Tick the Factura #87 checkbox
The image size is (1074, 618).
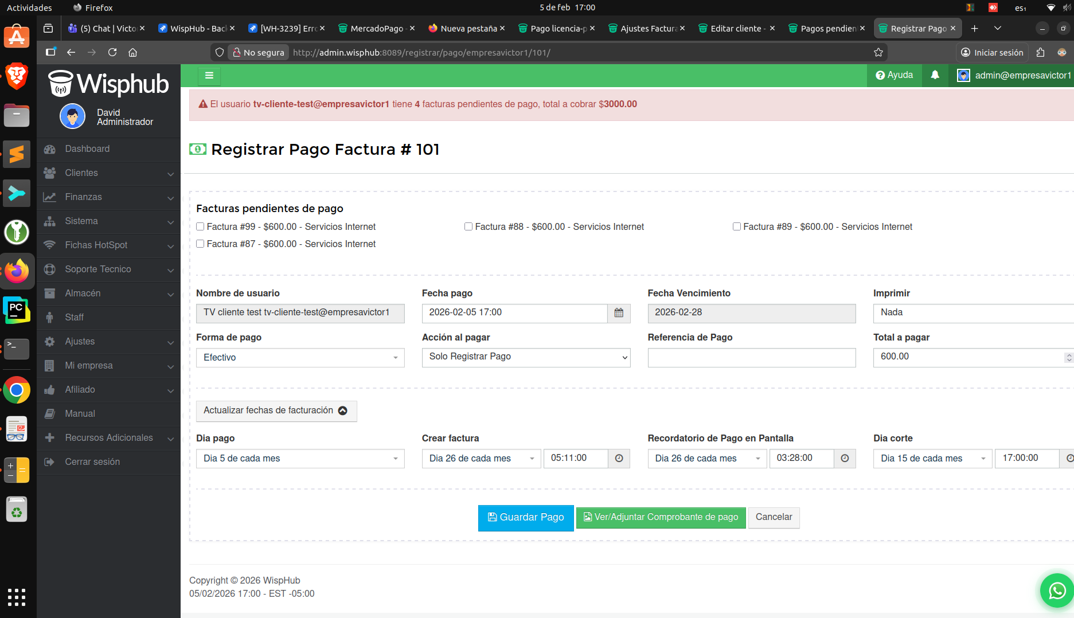200,244
